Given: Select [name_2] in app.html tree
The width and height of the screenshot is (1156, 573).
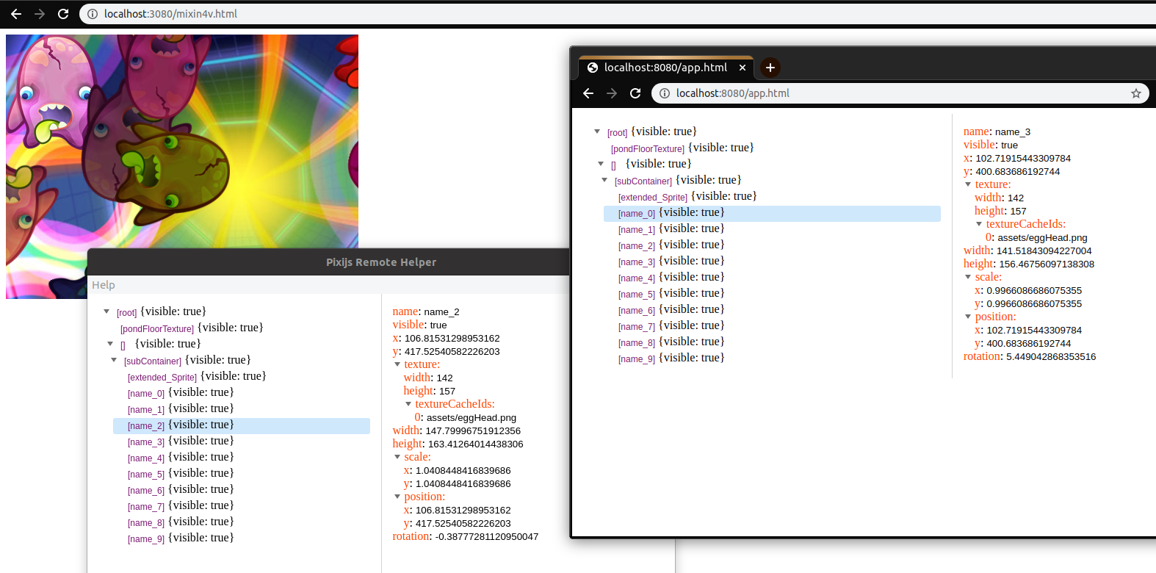Looking at the screenshot, I should [x=637, y=245].
